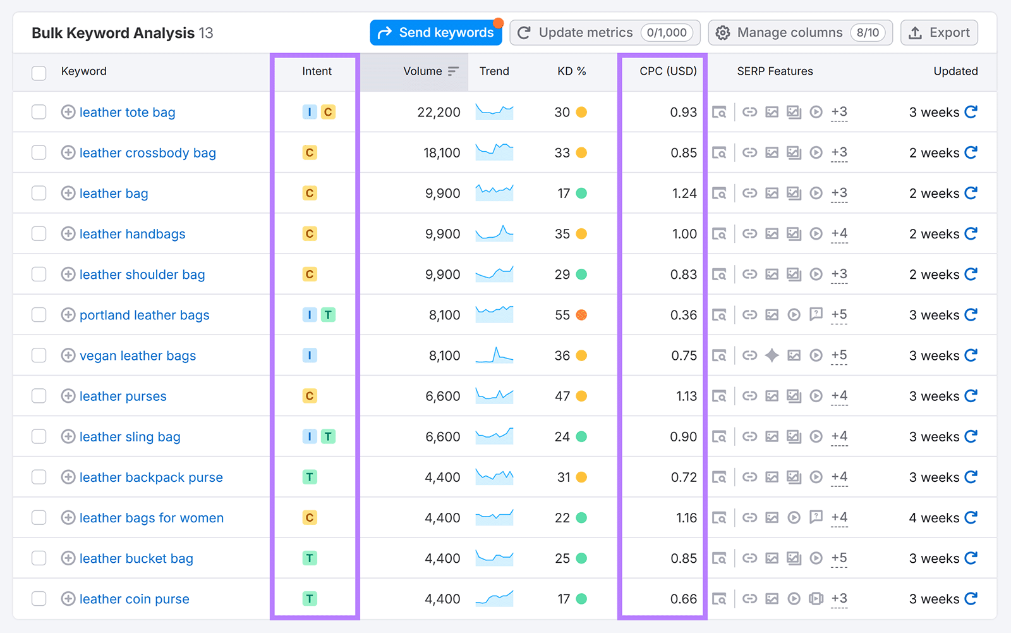Screen dimensions: 1011x633
Task: Click the trend sparkline for leather bag
Action: (x=494, y=193)
